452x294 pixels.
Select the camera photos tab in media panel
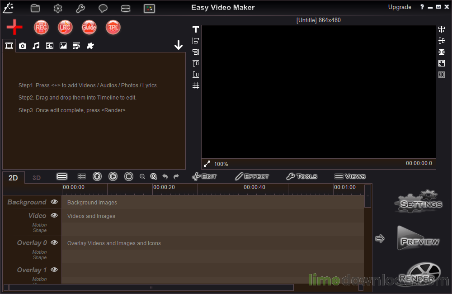coord(22,45)
